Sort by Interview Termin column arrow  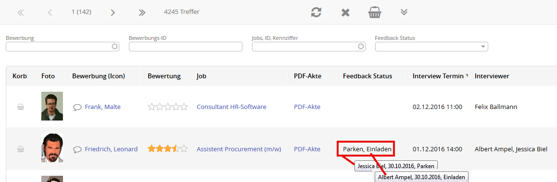pos(467,76)
